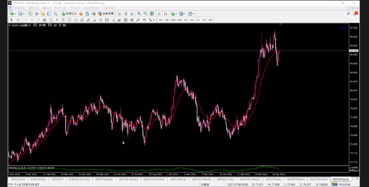Expand the NZDJPY,Daily chart title triangle

point(10,25)
